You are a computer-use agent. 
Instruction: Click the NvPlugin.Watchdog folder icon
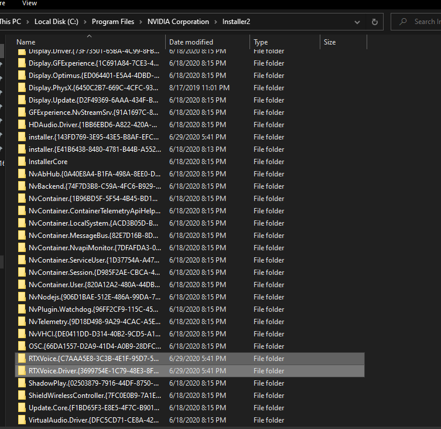(22, 309)
